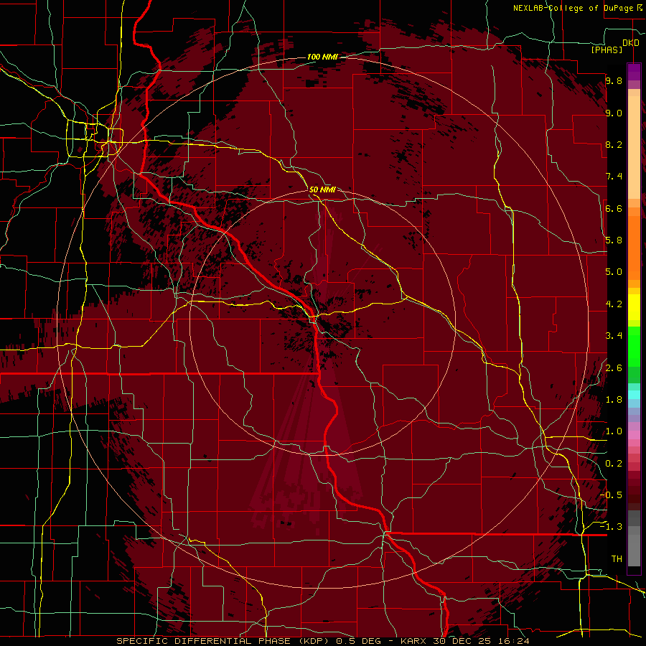Click the DKD product label
The height and width of the screenshot is (646, 646).
(631, 43)
